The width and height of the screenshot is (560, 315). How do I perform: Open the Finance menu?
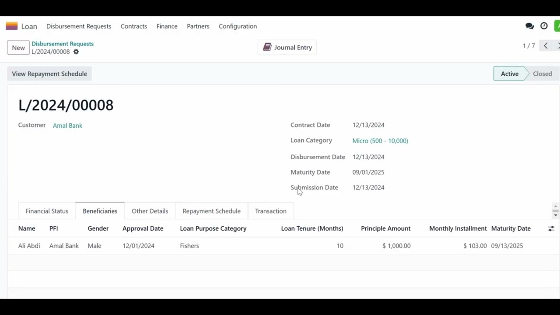click(x=167, y=26)
